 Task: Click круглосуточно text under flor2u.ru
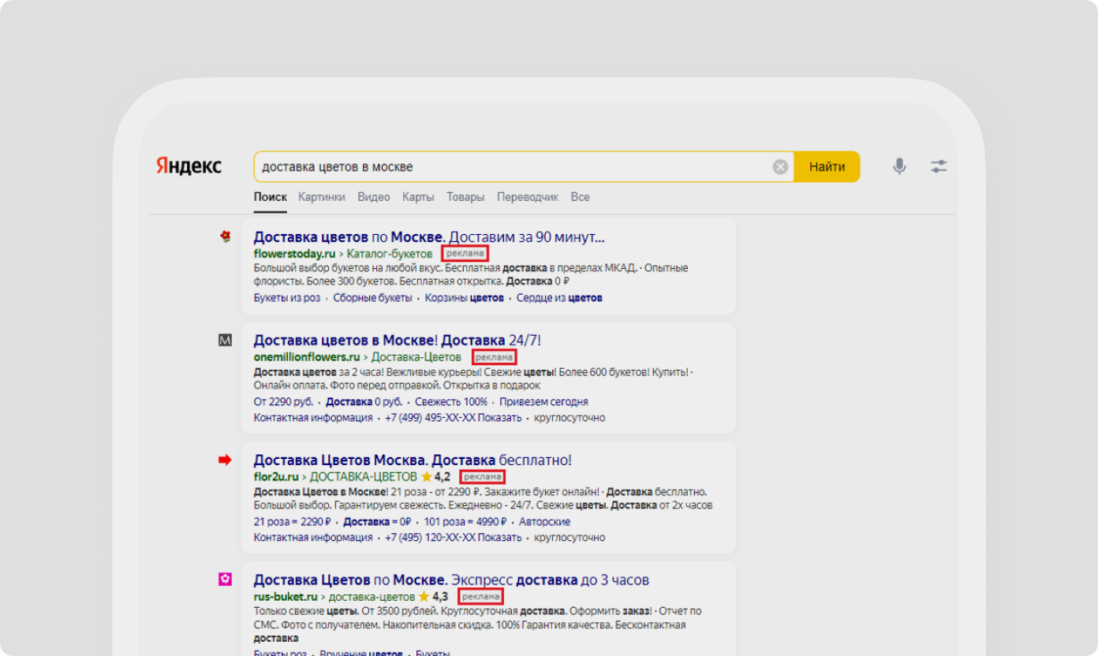pyautogui.click(x=570, y=538)
